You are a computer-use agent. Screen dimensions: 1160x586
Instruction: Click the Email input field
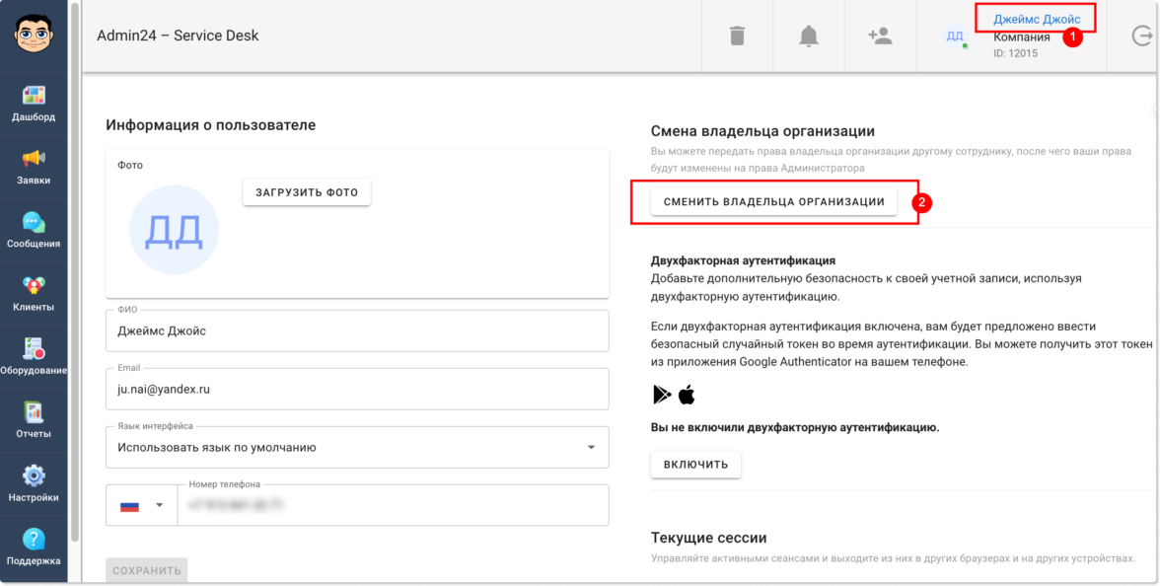coord(357,389)
